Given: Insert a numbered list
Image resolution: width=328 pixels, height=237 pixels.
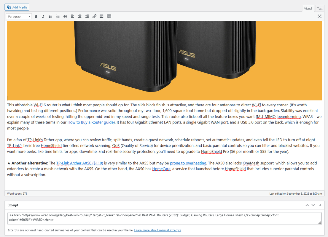Looking at the screenshot, I should coord(58,16).
